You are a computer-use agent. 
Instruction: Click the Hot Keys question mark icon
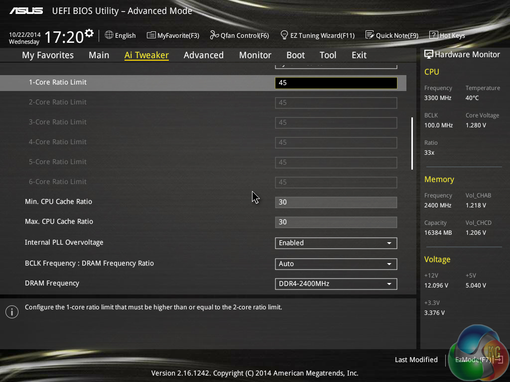(x=433, y=35)
